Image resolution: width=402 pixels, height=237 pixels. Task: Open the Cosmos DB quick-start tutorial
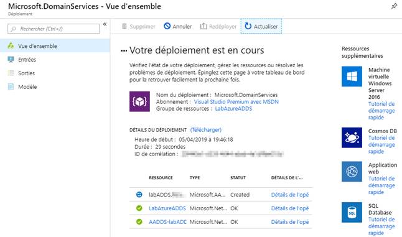point(381,144)
